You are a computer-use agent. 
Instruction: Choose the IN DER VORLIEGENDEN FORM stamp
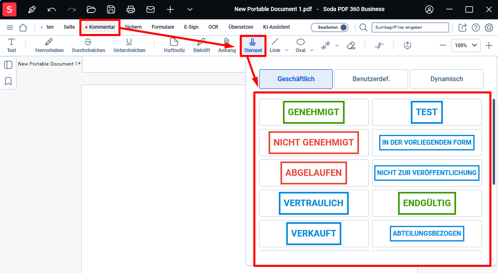427,143
